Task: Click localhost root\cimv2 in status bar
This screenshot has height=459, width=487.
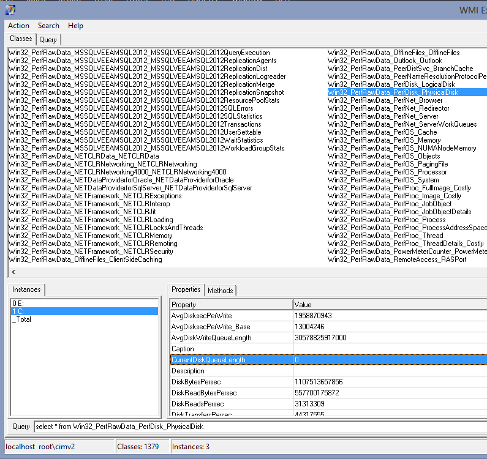Action: point(40,447)
